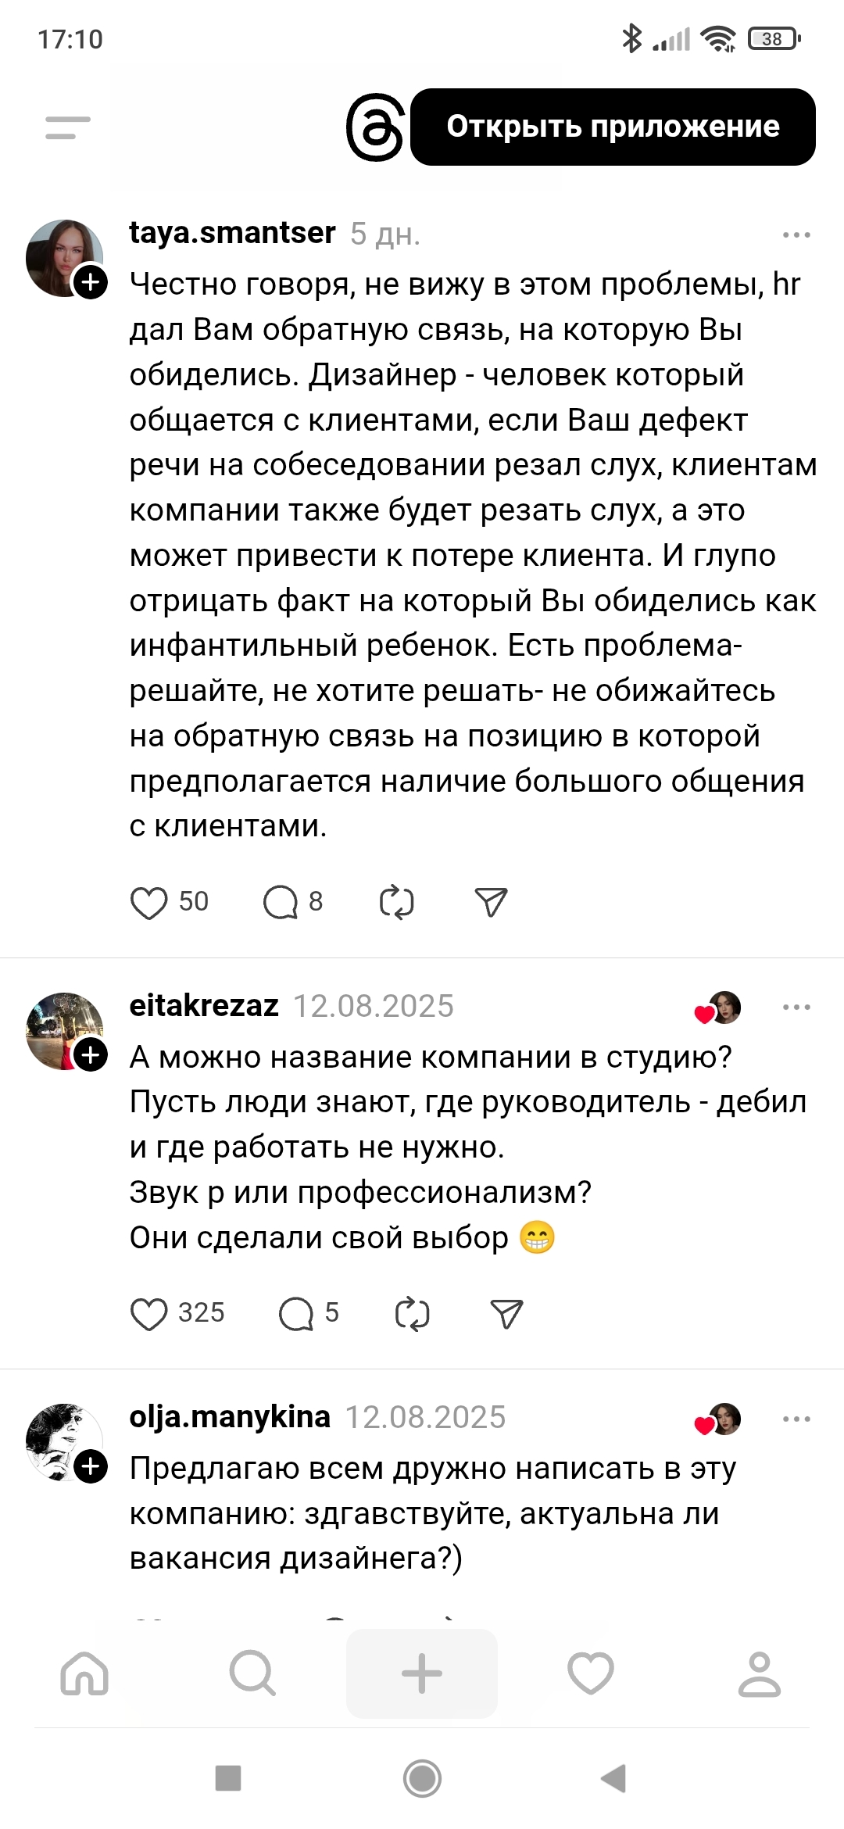Like taya.smantser's comment with heart icon

(148, 903)
